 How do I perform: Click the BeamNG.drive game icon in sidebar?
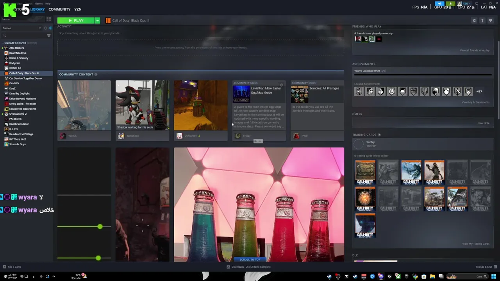pyautogui.click(x=6, y=53)
